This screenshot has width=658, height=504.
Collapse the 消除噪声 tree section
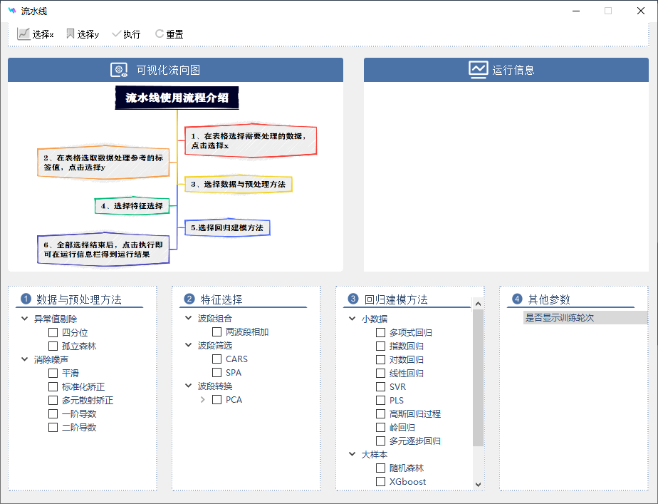(24, 359)
